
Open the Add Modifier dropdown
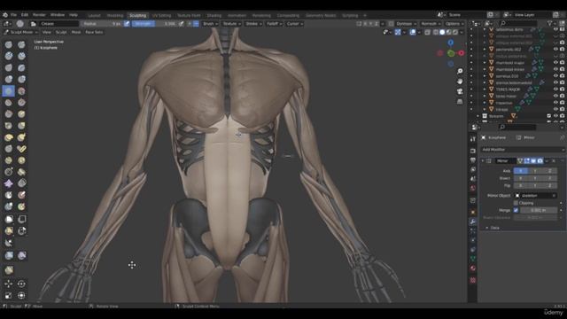point(523,150)
